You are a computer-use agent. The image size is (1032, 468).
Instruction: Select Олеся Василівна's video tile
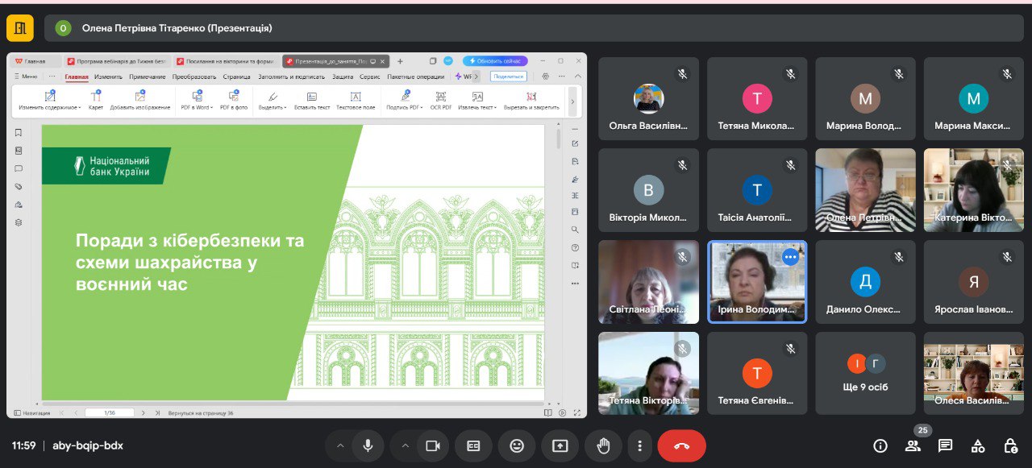click(973, 373)
